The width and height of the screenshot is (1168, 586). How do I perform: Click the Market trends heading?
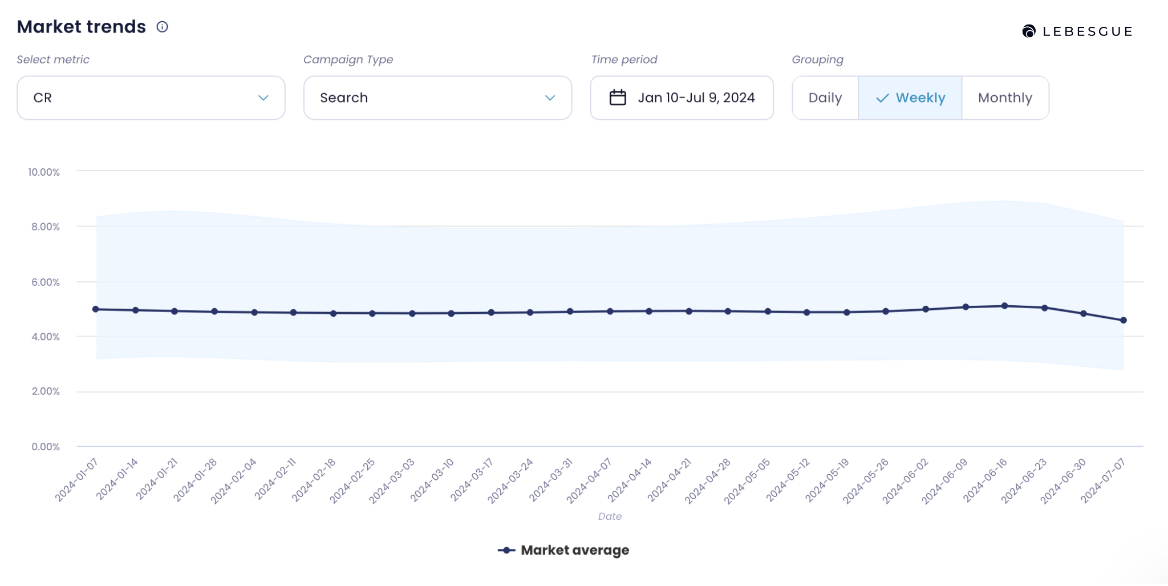pos(82,27)
